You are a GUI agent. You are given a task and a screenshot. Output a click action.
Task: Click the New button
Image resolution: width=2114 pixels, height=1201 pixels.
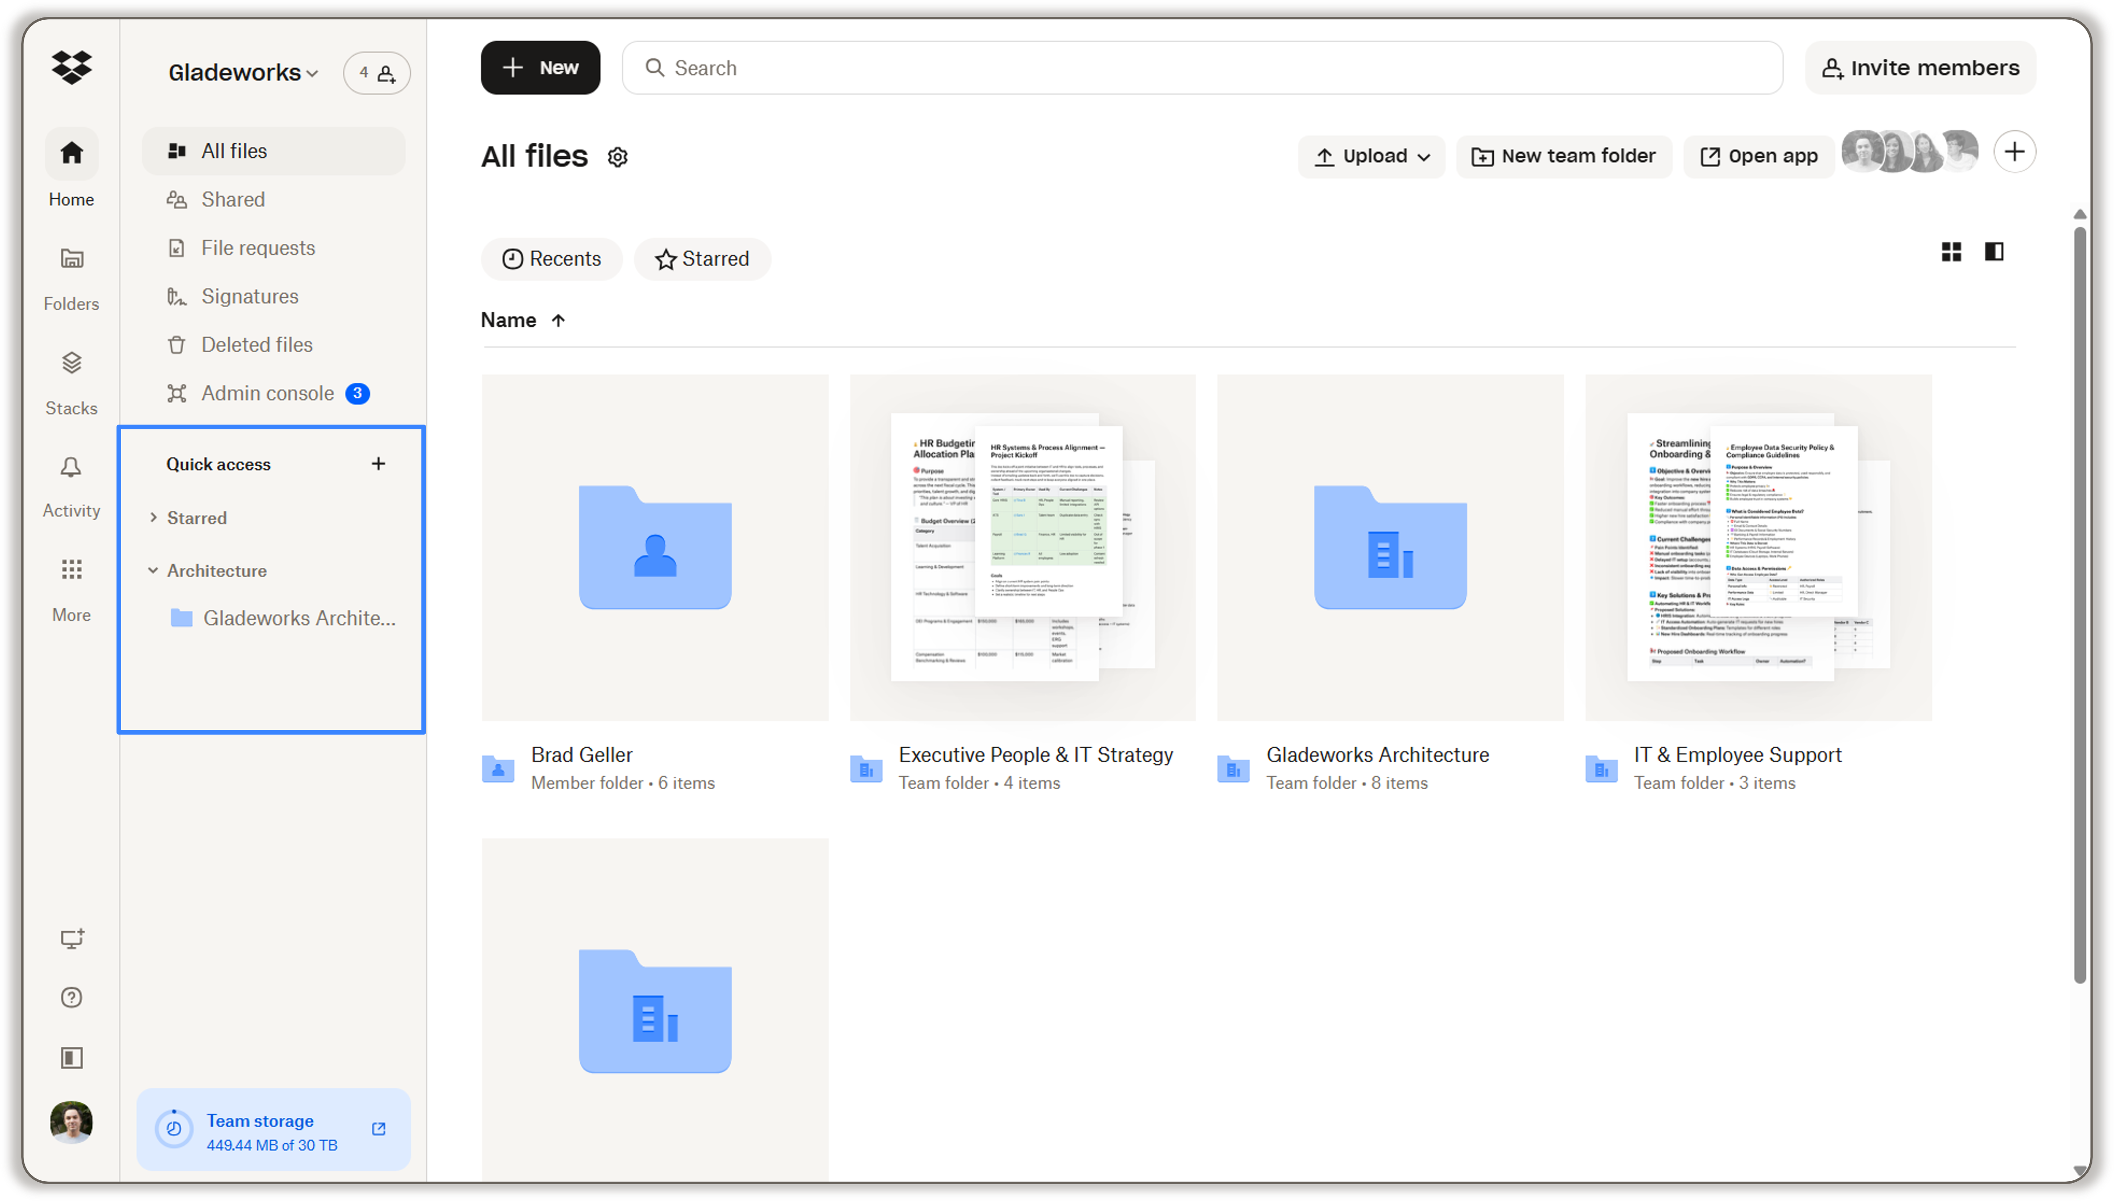[540, 68]
